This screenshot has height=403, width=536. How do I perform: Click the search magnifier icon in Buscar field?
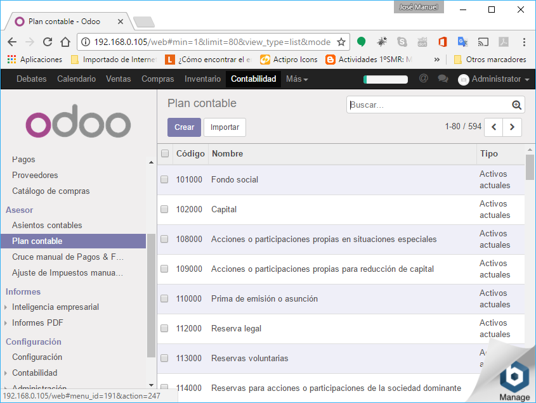tap(517, 105)
